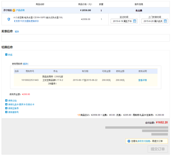Select delivery date field 2015-6-19 周五下午
This screenshot has height=156, width=171.
pyautogui.click(x=124, y=21)
